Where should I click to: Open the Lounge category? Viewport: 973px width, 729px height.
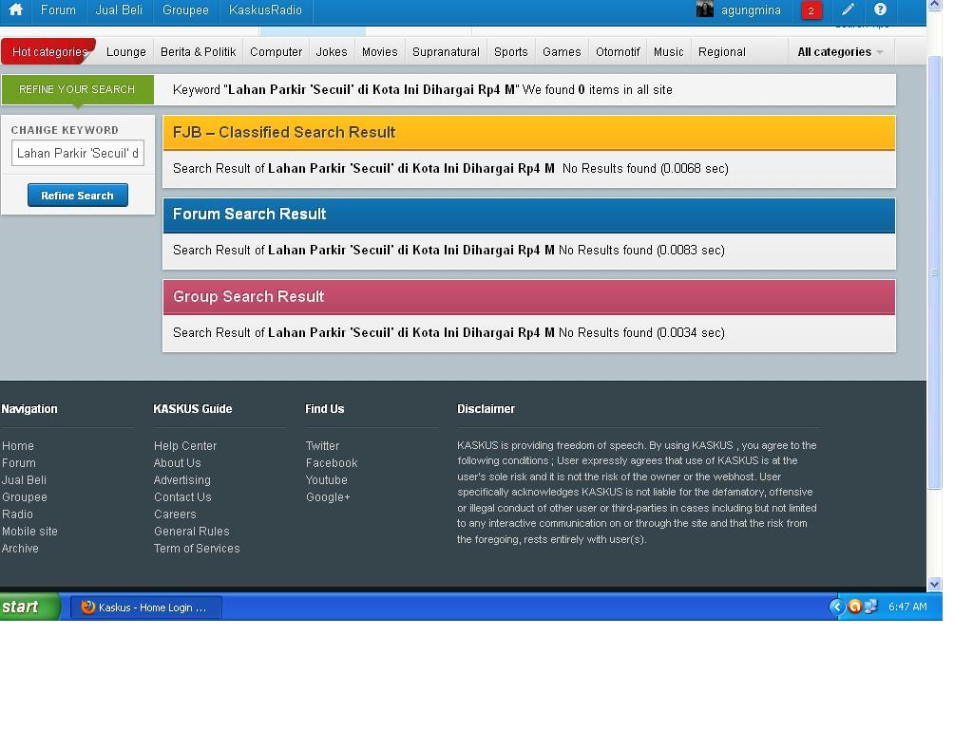click(x=126, y=52)
